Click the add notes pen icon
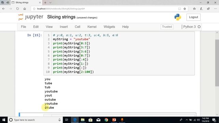 [x=201, y=9]
